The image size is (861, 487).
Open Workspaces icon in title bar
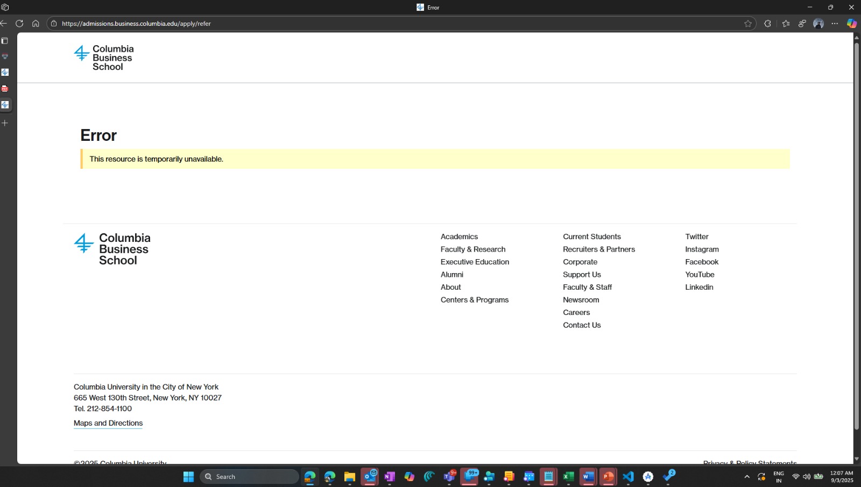5,8
